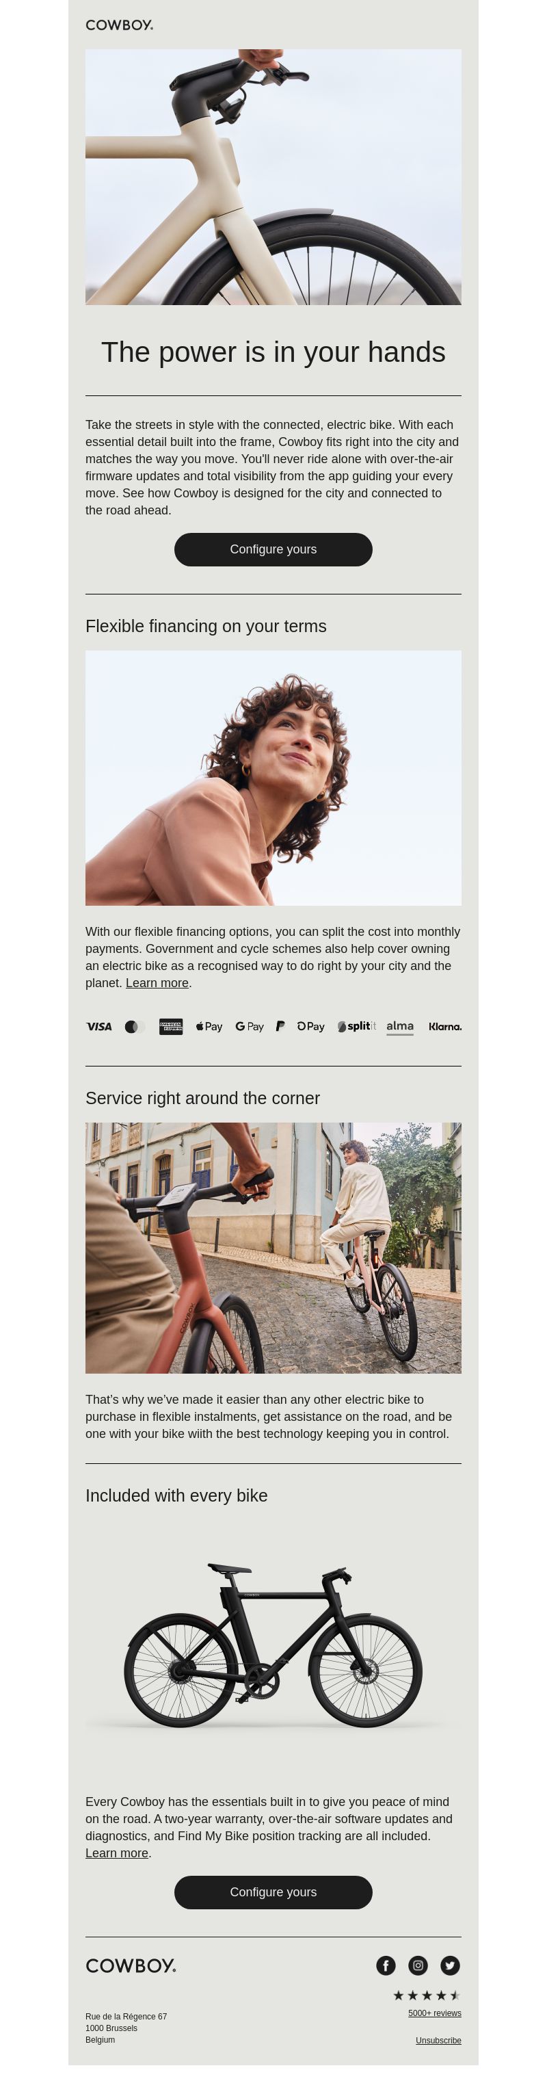This screenshot has height=2081, width=547.
Task: Click the American Express logo
Action: [x=172, y=1027]
